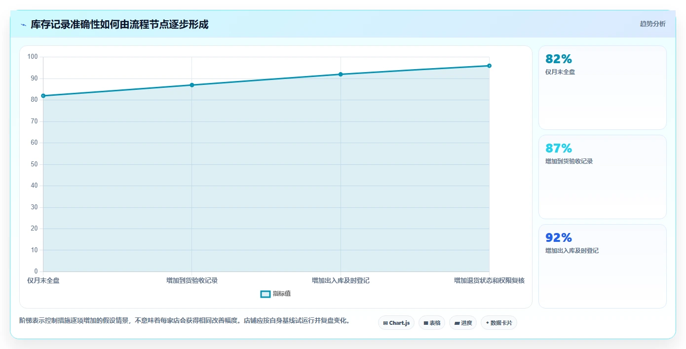Click the card caption 仅月末全盘 under 82%
686x349 pixels.
tap(560, 72)
